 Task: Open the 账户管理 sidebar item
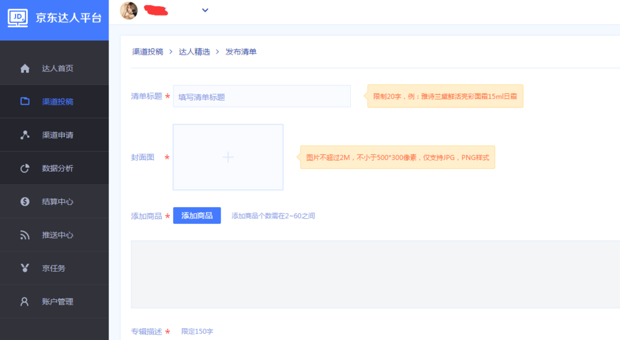pos(54,302)
